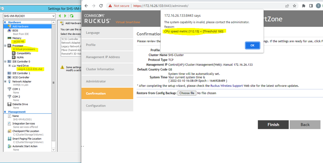The image size is (323, 163).
Task: Select the Processor setting
Action: 18,46
